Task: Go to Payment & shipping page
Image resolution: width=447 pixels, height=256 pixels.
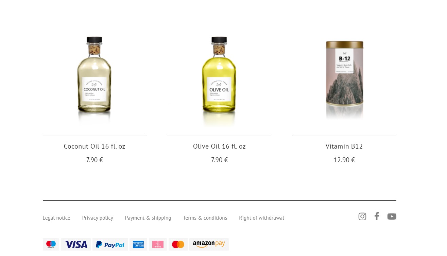Action: click(148, 218)
